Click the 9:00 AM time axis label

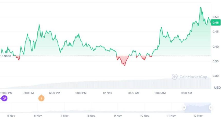coord(187,93)
